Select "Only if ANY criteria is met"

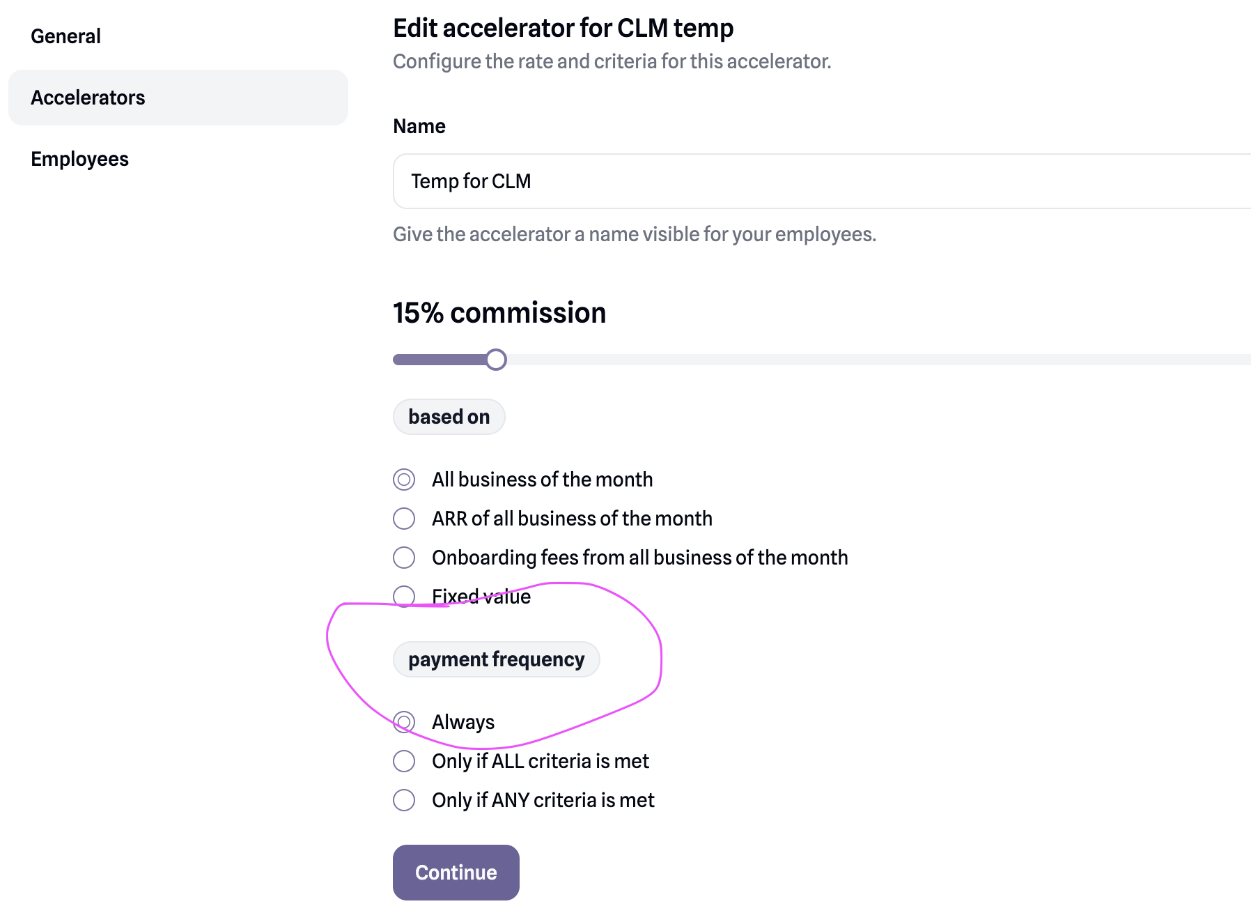404,800
